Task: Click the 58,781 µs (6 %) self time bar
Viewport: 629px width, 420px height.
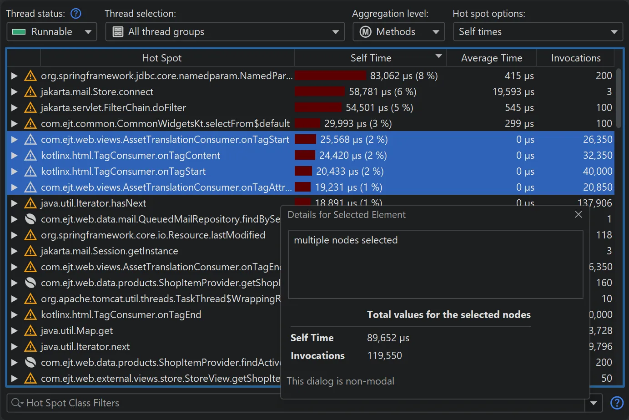Action: (x=320, y=91)
